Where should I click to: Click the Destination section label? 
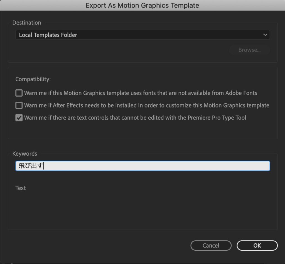(26, 23)
